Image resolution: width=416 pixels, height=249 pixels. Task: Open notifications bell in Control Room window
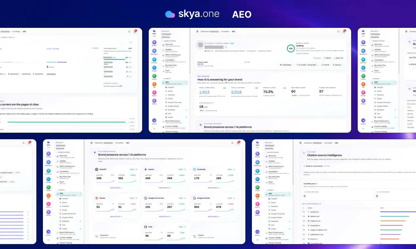coord(344,31)
